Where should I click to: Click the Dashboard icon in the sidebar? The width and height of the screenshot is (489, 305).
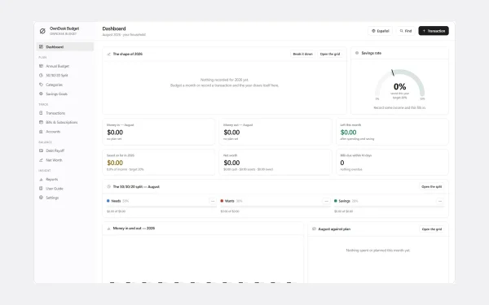[x=41, y=46]
